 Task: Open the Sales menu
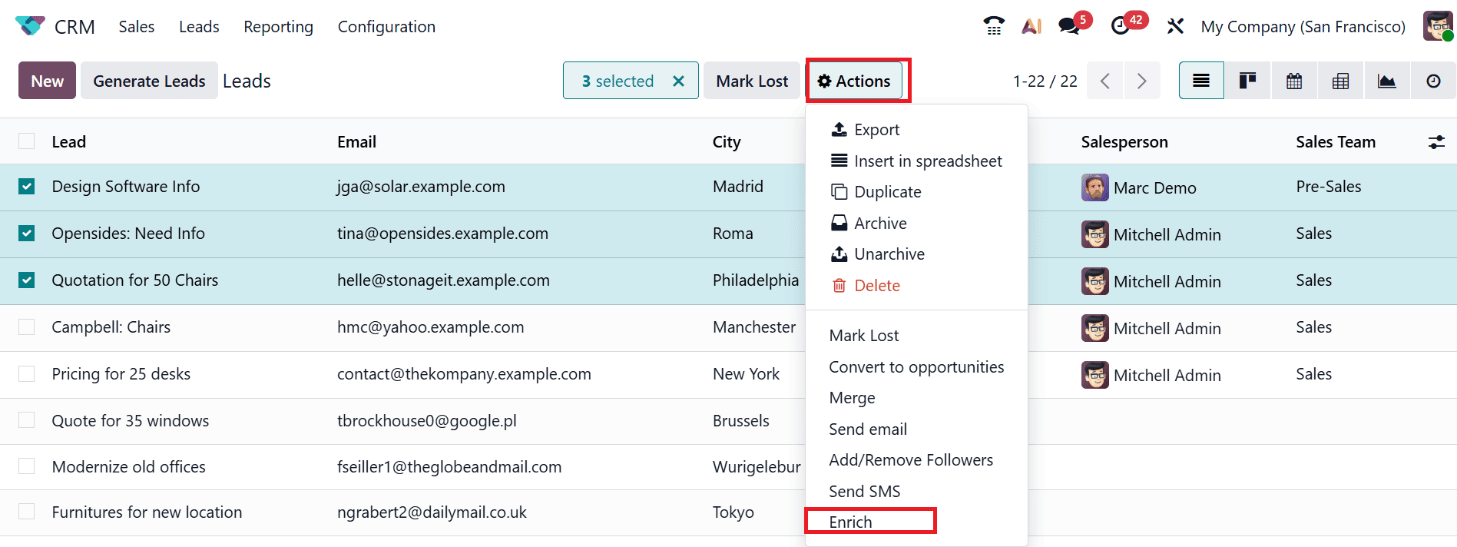point(137,26)
